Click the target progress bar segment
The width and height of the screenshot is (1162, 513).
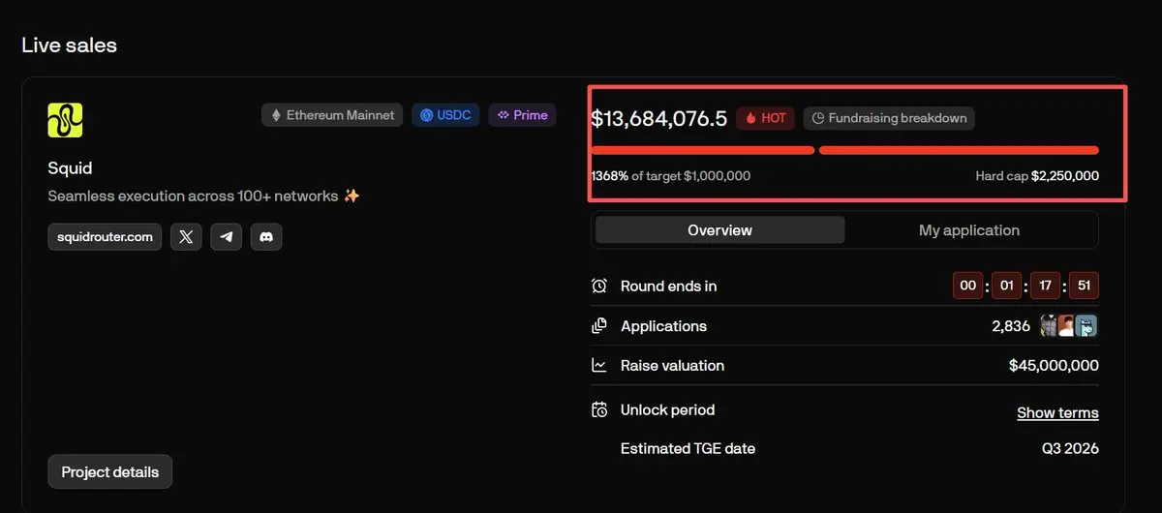[x=703, y=150]
